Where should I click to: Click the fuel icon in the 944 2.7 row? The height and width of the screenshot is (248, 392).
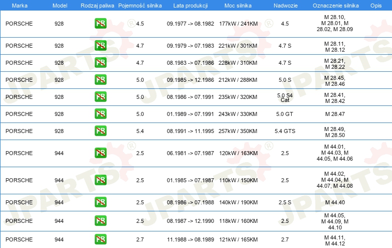click(x=100, y=239)
